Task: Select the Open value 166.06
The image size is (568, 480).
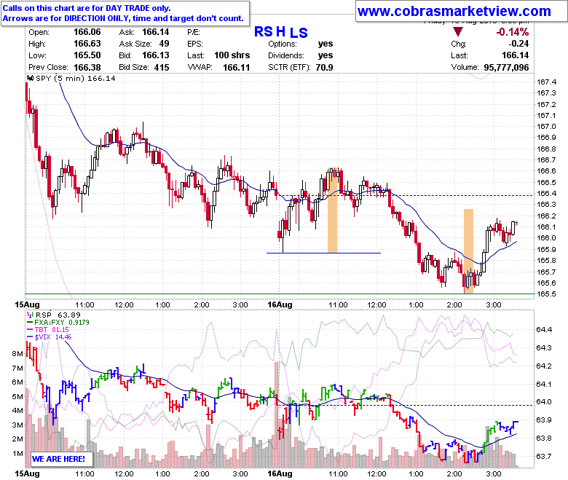Action: click(x=87, y=32)
